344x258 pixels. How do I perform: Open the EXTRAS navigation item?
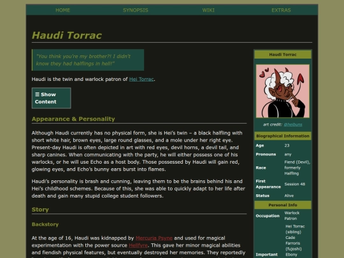click(x=281, y=10)
